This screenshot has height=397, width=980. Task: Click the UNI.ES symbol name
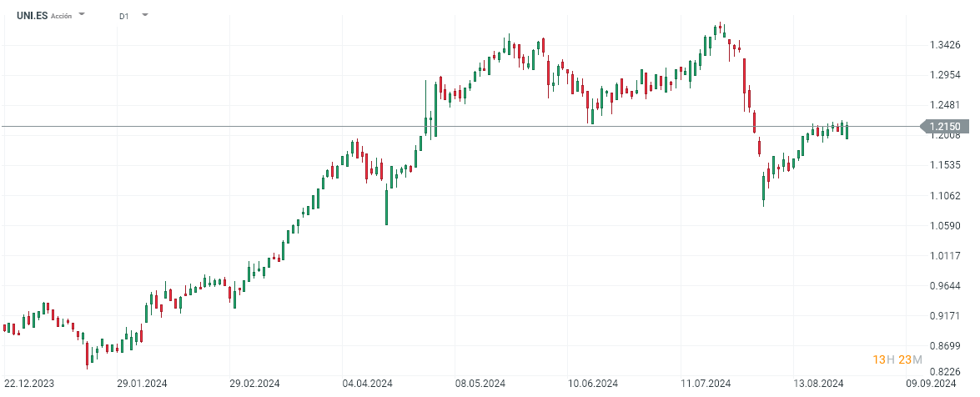tap(32, 15)
